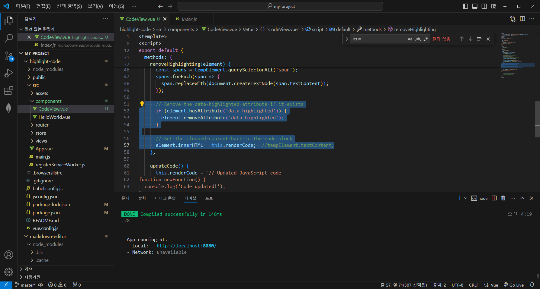
Task: Kill the terminal with the trash icon
Action: 503,198
